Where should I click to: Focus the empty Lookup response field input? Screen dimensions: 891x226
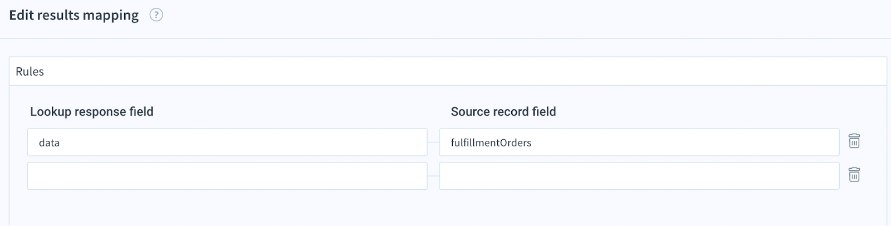pos(227,176)
